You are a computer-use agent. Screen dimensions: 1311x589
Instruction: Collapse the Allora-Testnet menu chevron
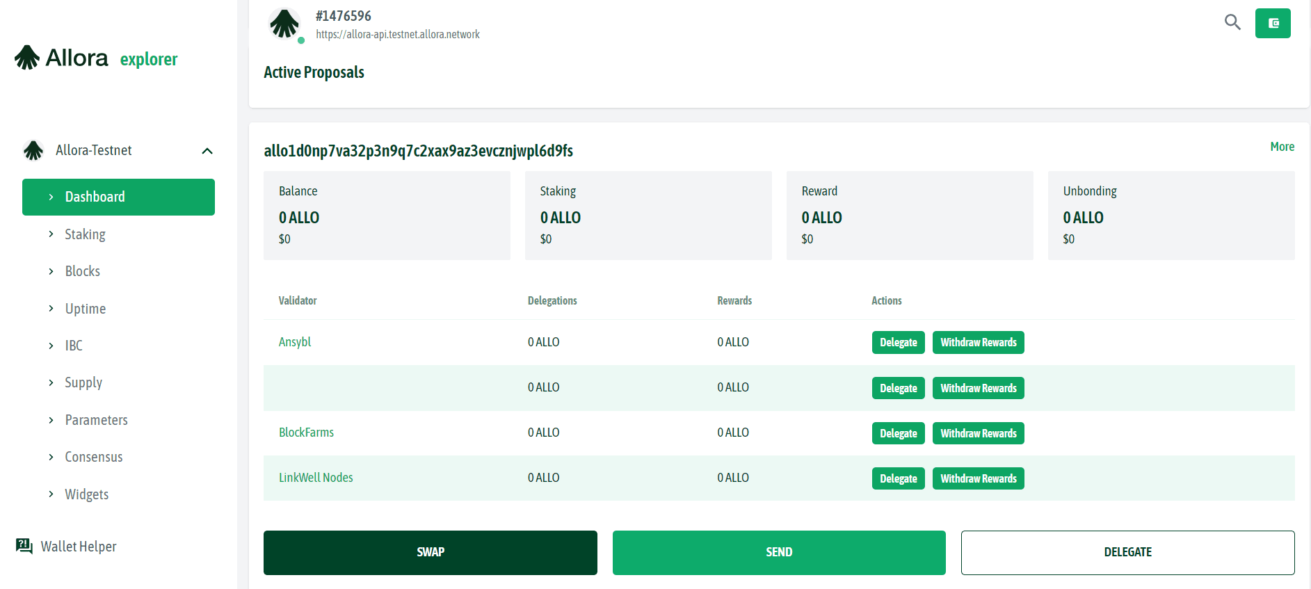coord(207,151)
